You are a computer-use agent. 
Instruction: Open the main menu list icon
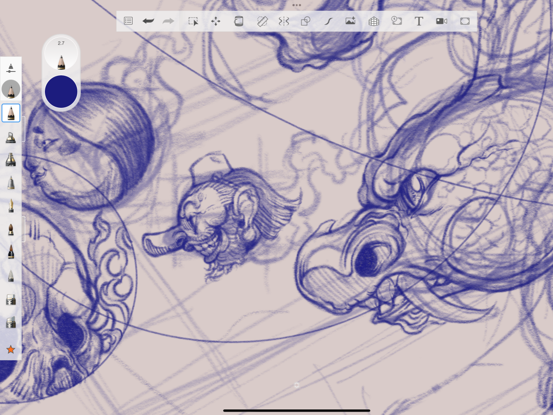128,21
